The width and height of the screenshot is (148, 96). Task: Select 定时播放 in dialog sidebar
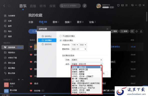pos(47,40)
